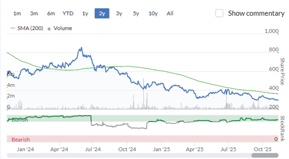Click the Jul '25 axis label
Viewport: 289px width, 159px height.
pos(228,149)
